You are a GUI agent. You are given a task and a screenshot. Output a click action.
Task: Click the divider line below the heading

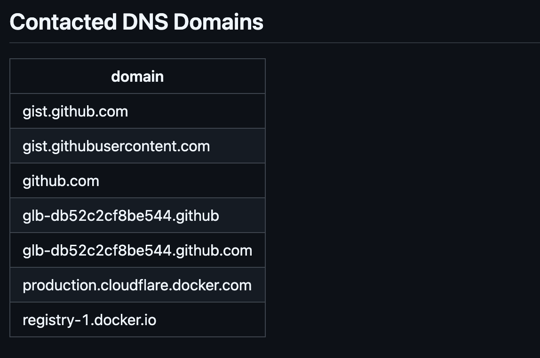275,43
